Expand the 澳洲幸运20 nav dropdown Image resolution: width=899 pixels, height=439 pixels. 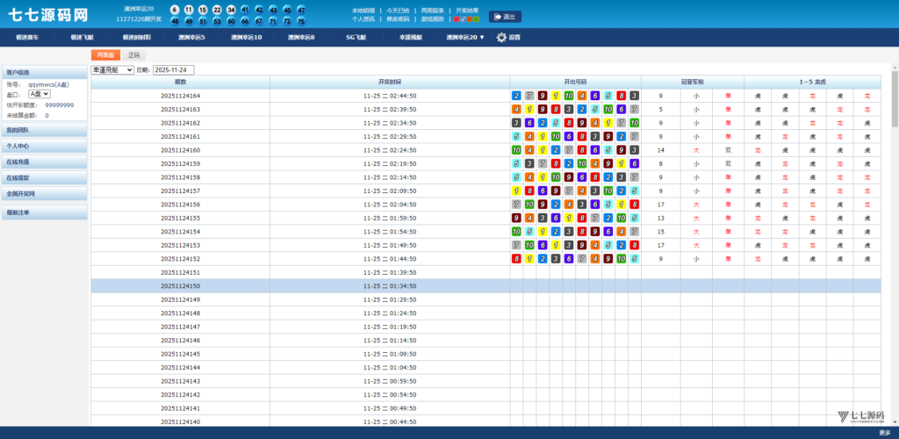[x=465, y=38]
